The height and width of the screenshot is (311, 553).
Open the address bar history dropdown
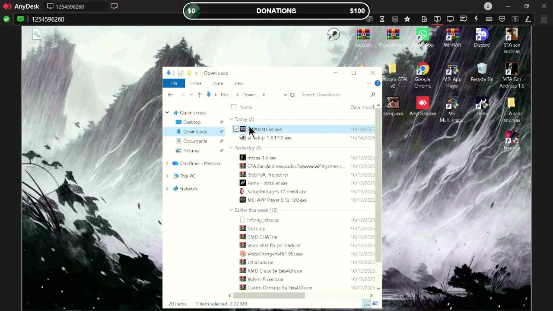285,95
